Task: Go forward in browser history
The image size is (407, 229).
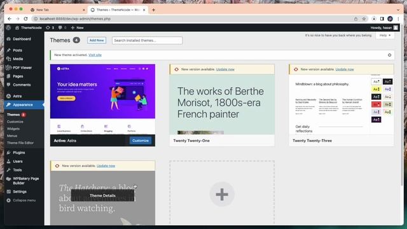Action: point(17,18)
